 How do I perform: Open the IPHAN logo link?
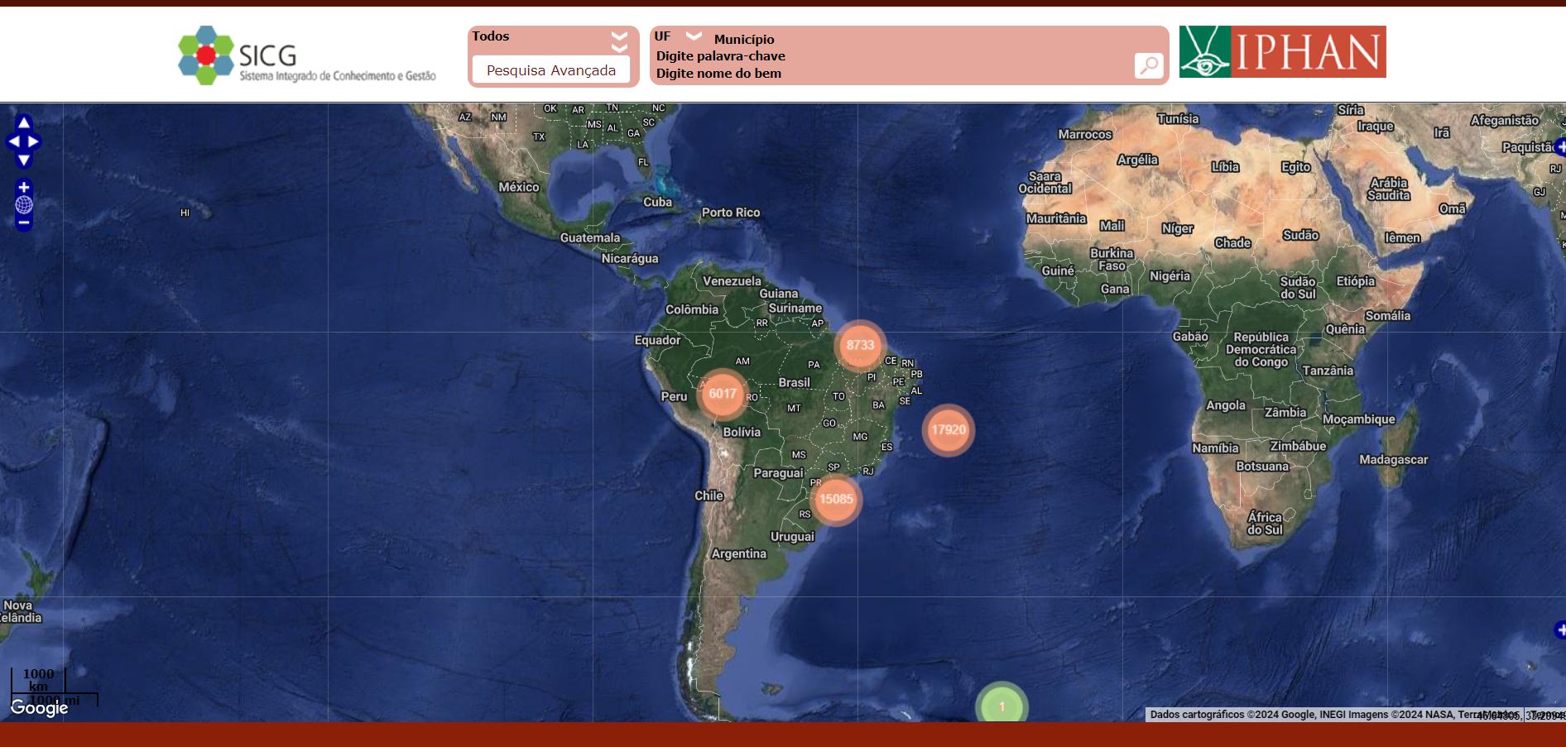tap(1282, 51)
